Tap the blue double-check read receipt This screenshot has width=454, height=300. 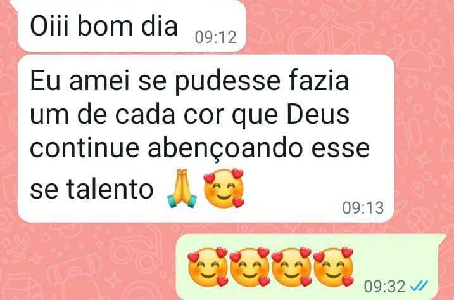pyautogui.click(x=419, y=287)
